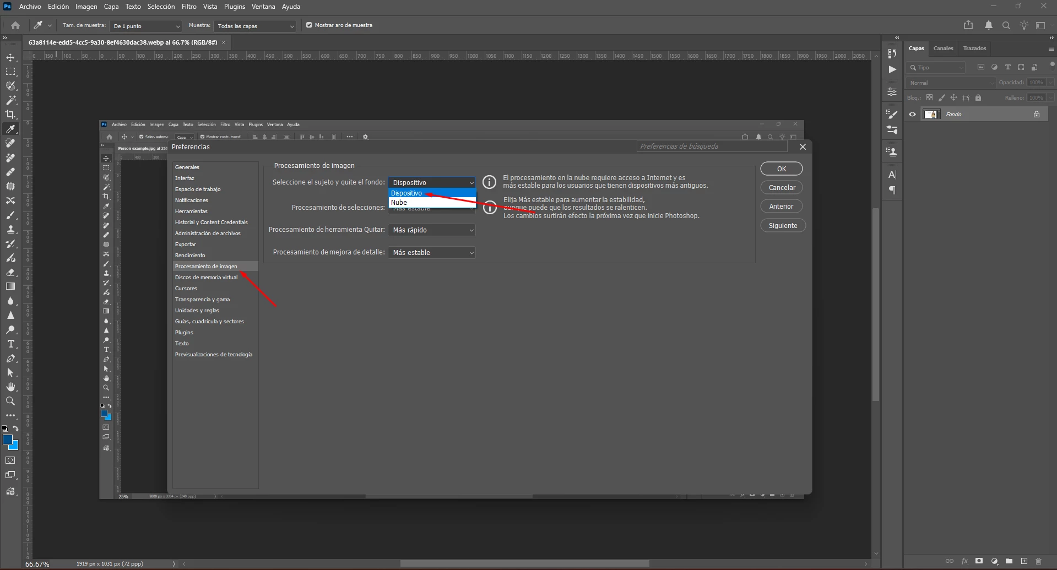Create new group folder in Layers panel
1057x570 pixels.
point(1009,561)
